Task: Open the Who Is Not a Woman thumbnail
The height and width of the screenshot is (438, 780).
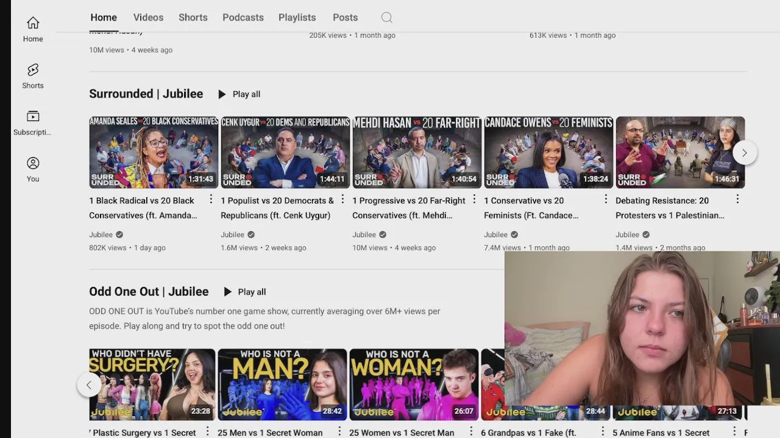Action: coord(414,384)
